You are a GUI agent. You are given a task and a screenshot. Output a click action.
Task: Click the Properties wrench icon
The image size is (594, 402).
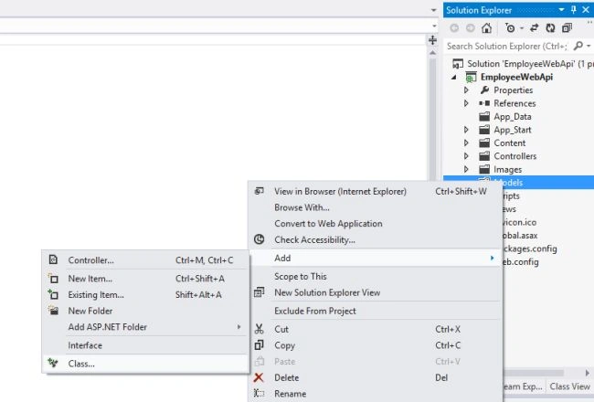[x=484, y=90]
